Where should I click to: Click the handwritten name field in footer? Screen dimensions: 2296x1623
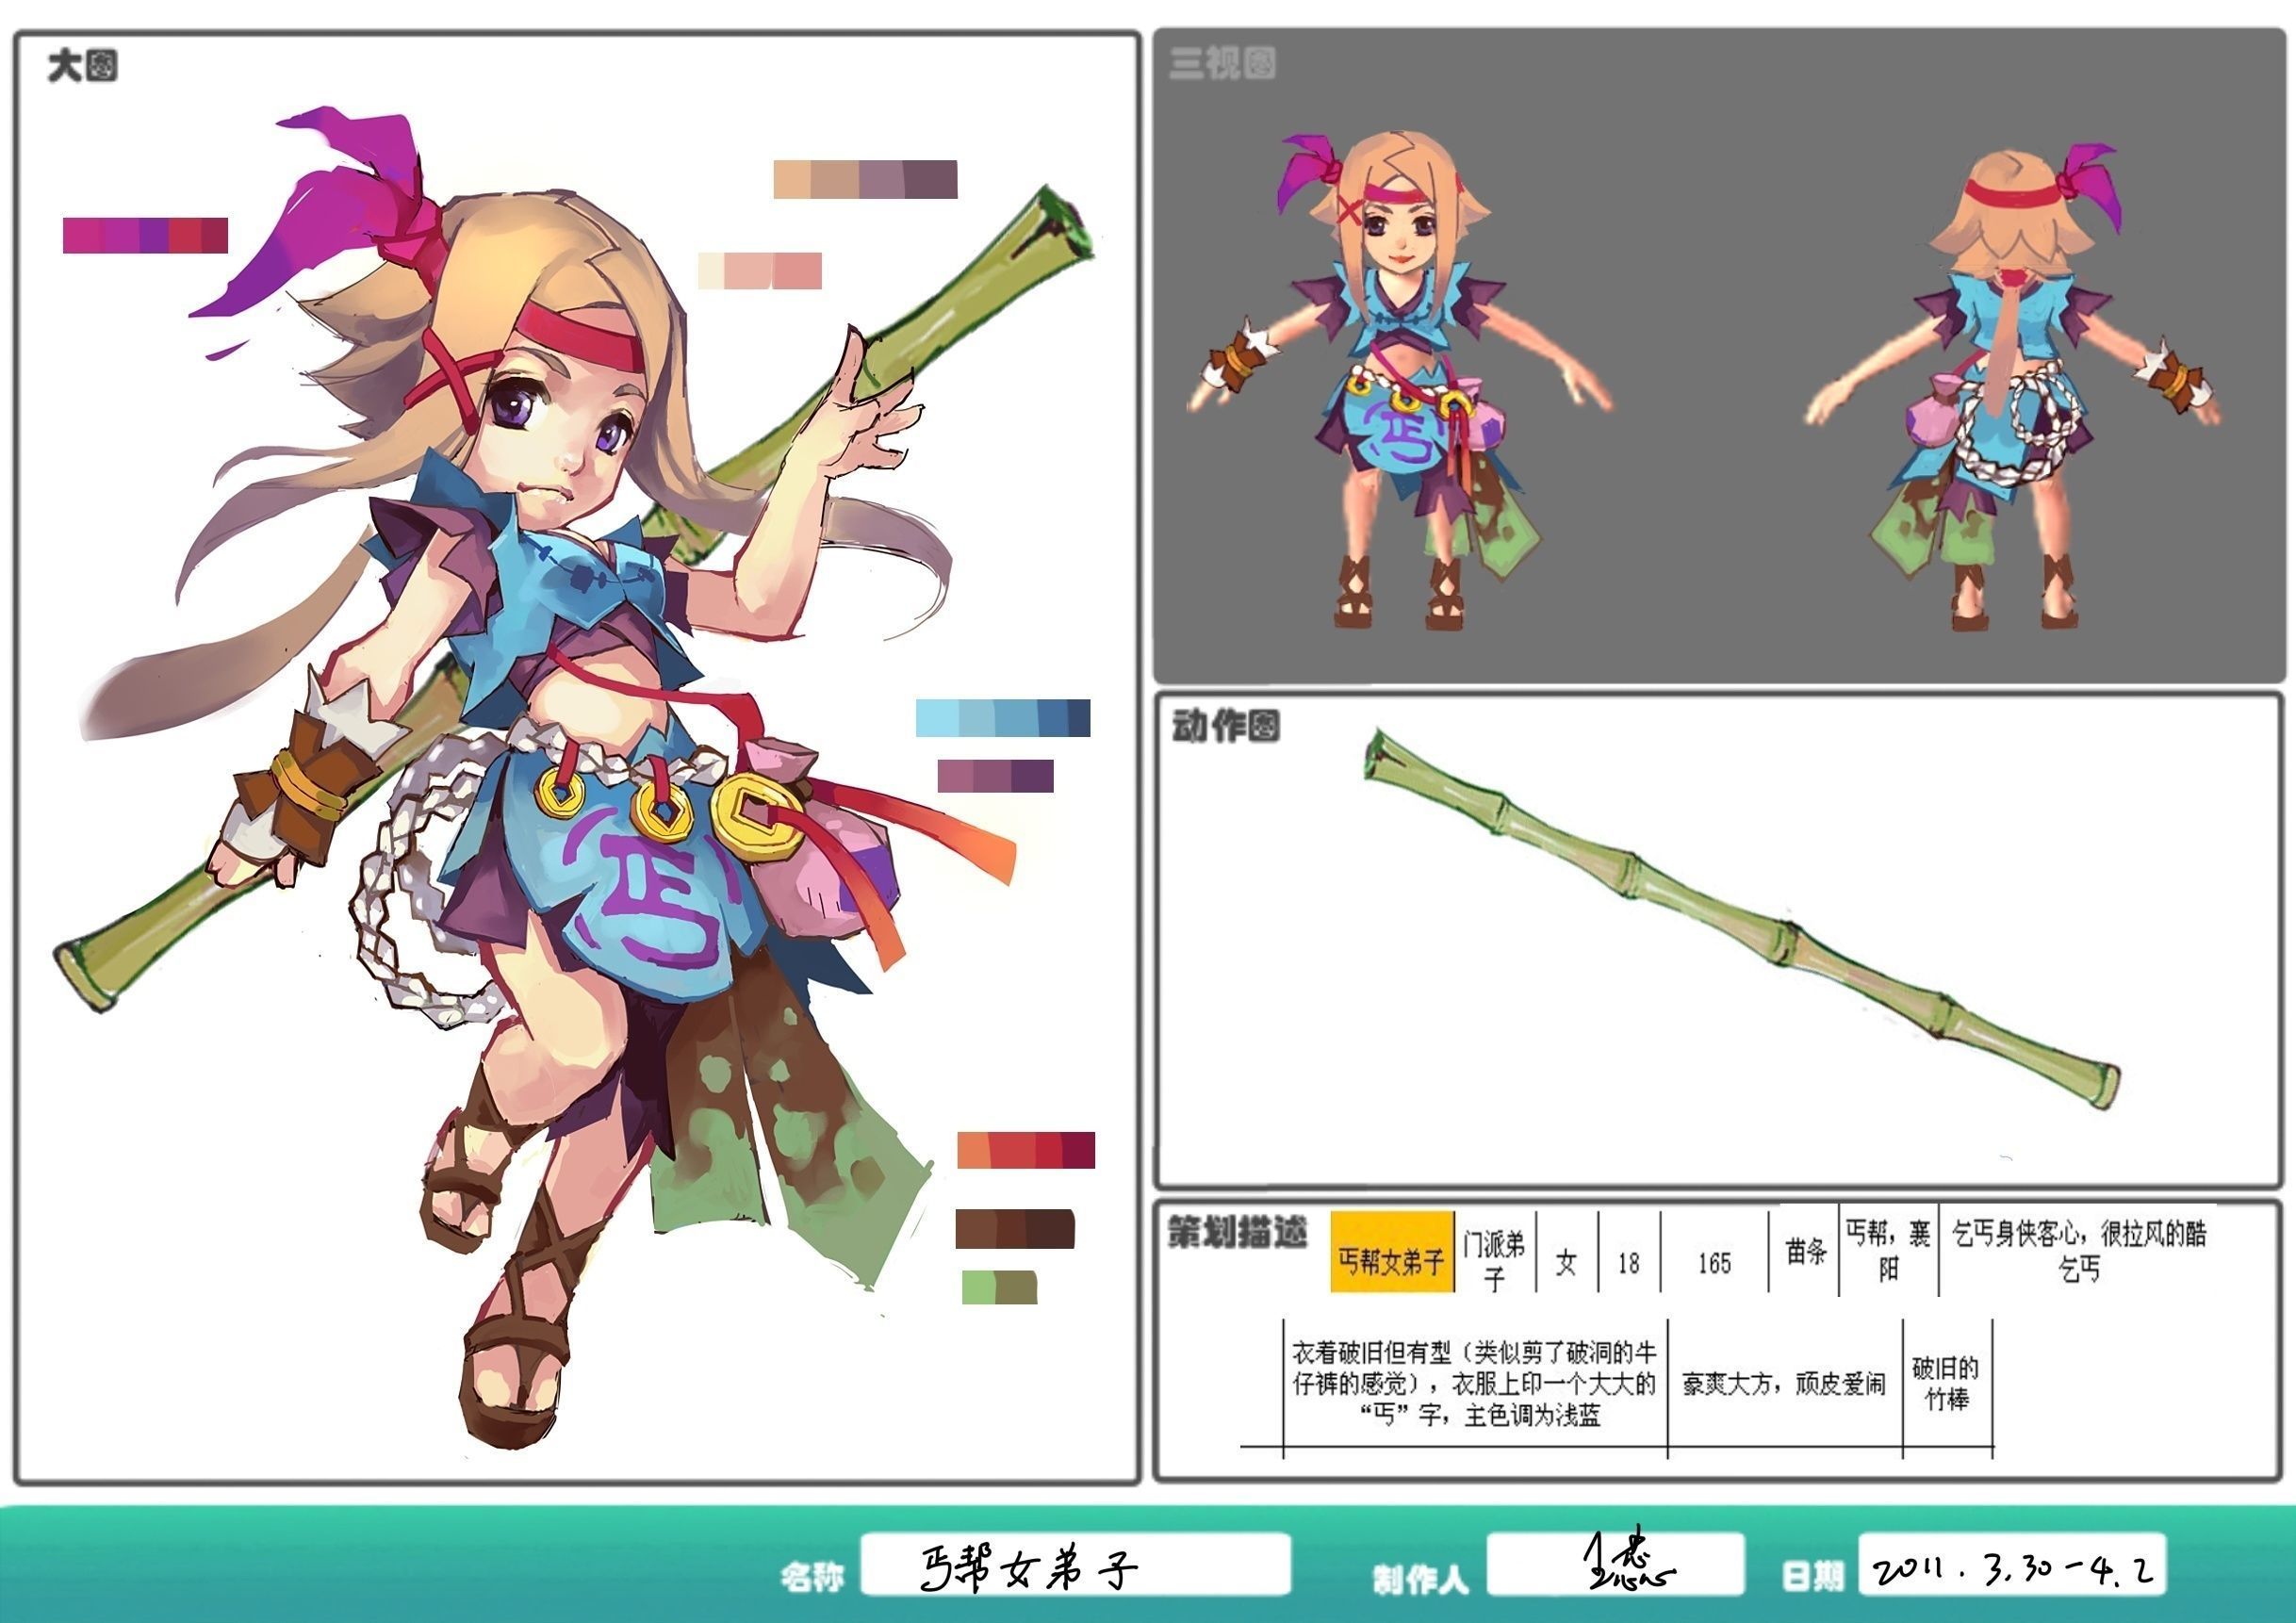[1076, 1564]
